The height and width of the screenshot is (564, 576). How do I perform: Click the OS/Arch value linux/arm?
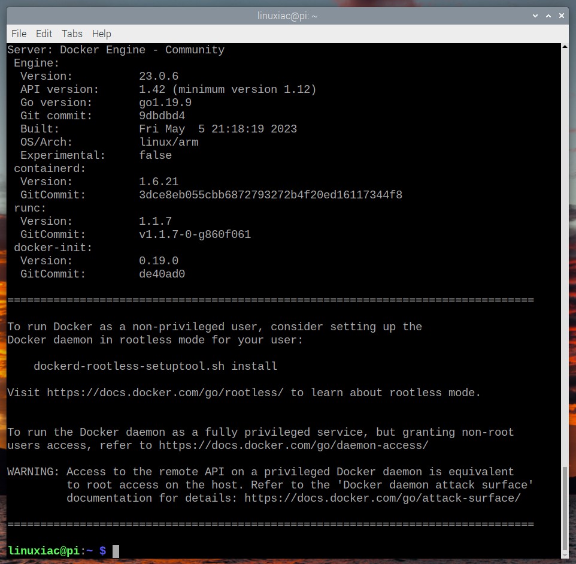(x=169, y=142)
